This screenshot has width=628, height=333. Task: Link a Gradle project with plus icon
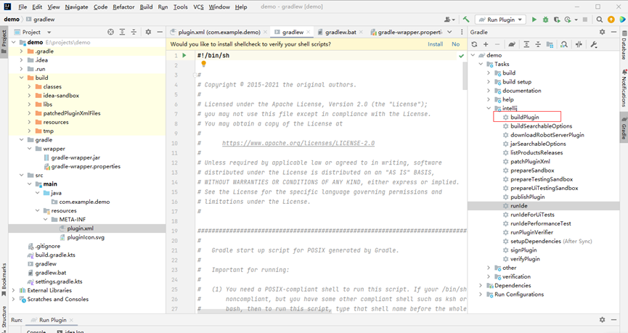pos(486,44)
